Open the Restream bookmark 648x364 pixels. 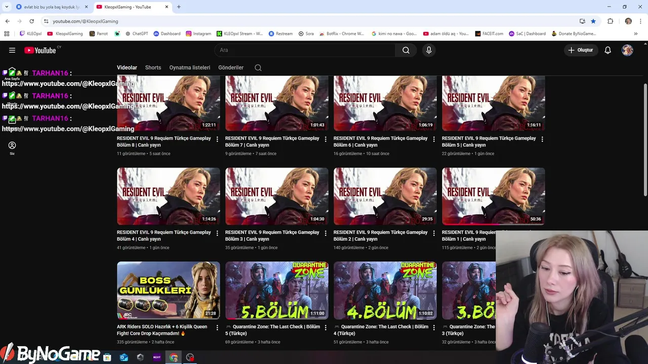(280, 34)
